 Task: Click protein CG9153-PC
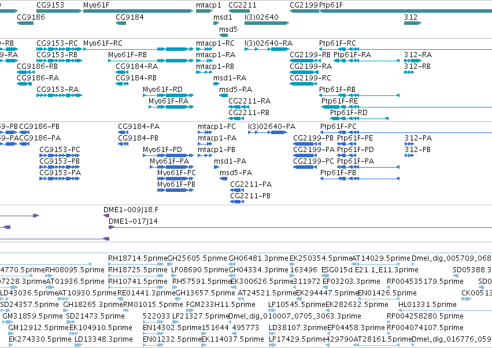tap(60, 156)
